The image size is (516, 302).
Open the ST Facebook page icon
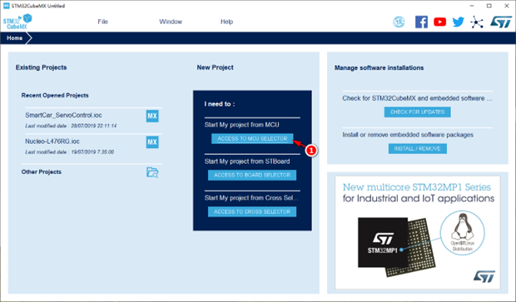(421, 22)
